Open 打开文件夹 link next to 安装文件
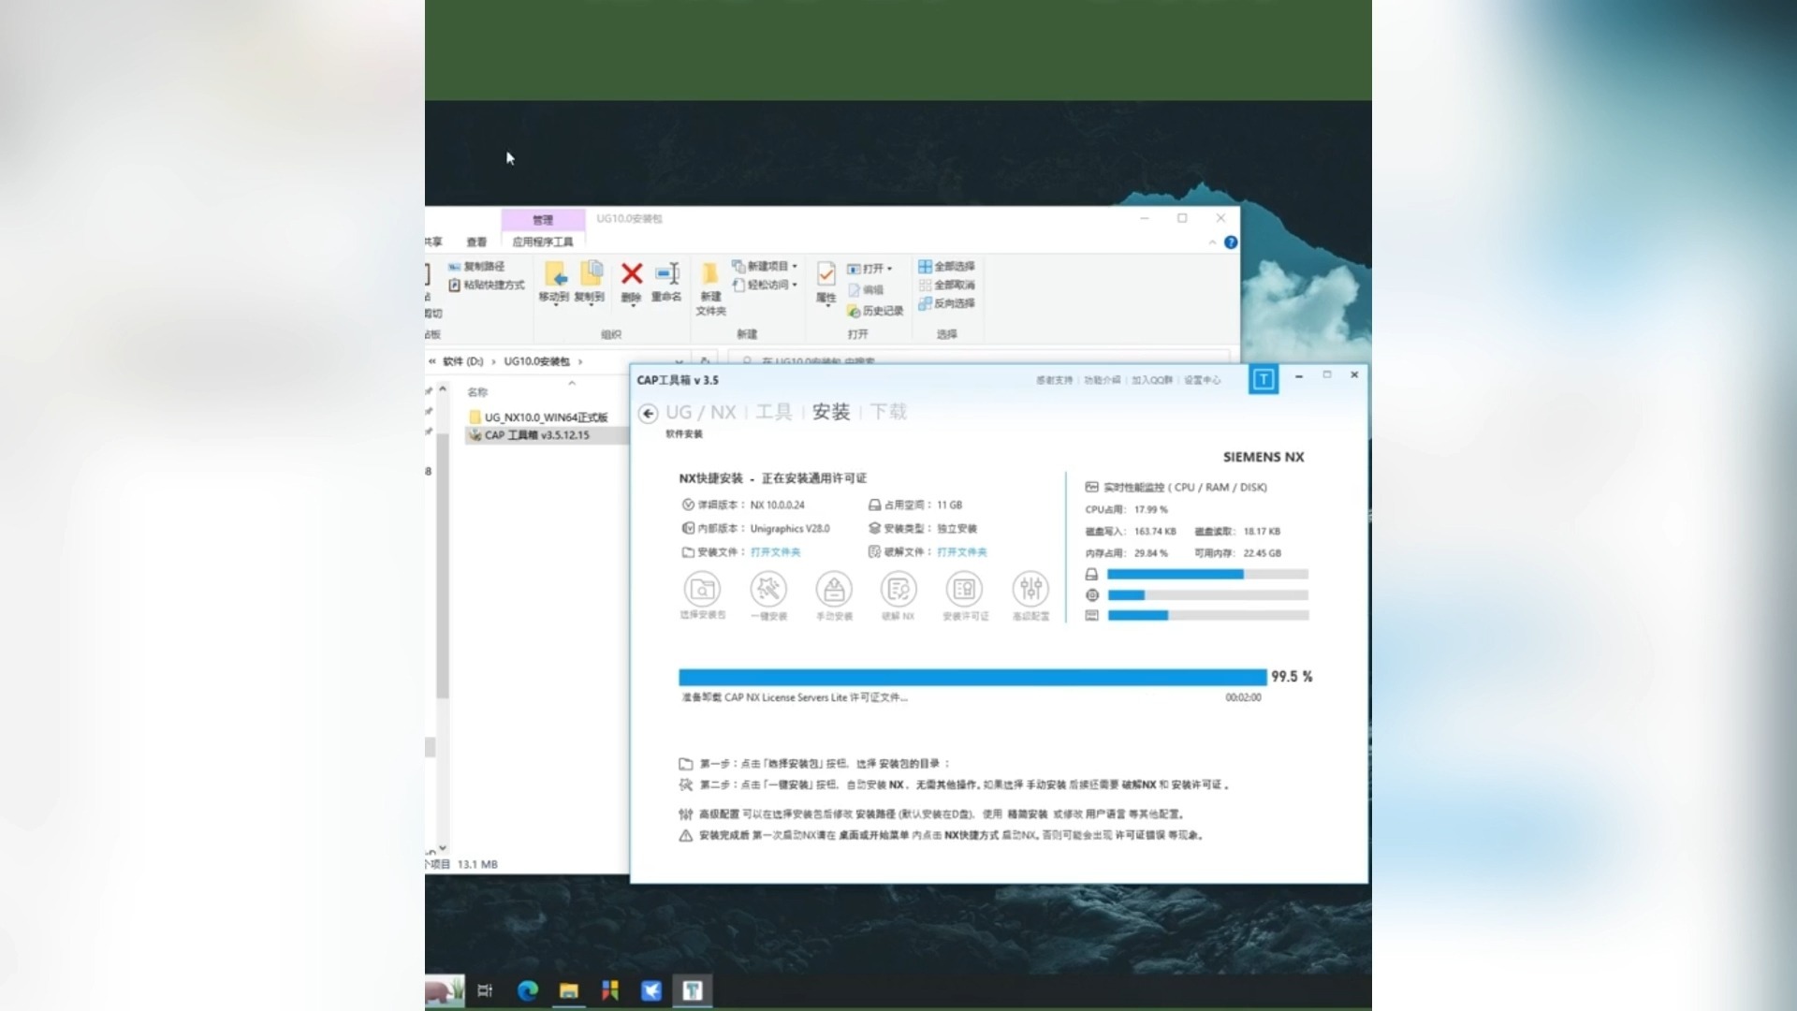This screenshot has width=1797, height=1011. 776,551
